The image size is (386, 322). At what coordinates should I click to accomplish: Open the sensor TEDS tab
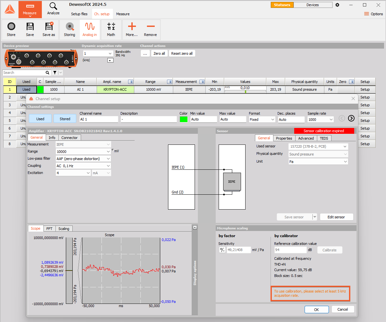(x=324, y=138)
